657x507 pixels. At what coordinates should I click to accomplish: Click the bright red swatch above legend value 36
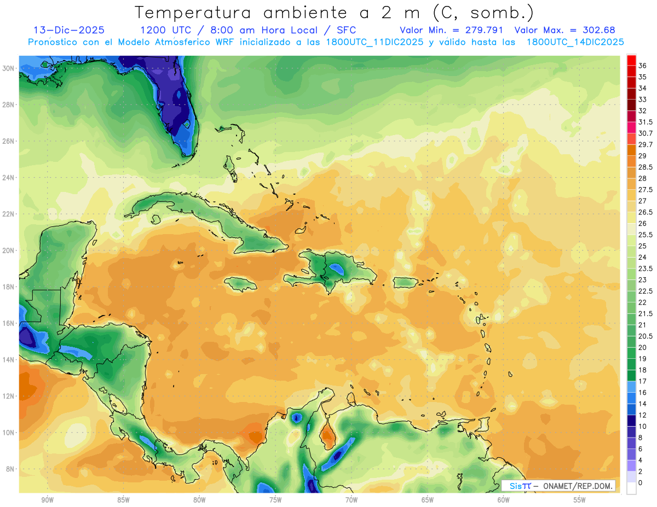point(631,60)
